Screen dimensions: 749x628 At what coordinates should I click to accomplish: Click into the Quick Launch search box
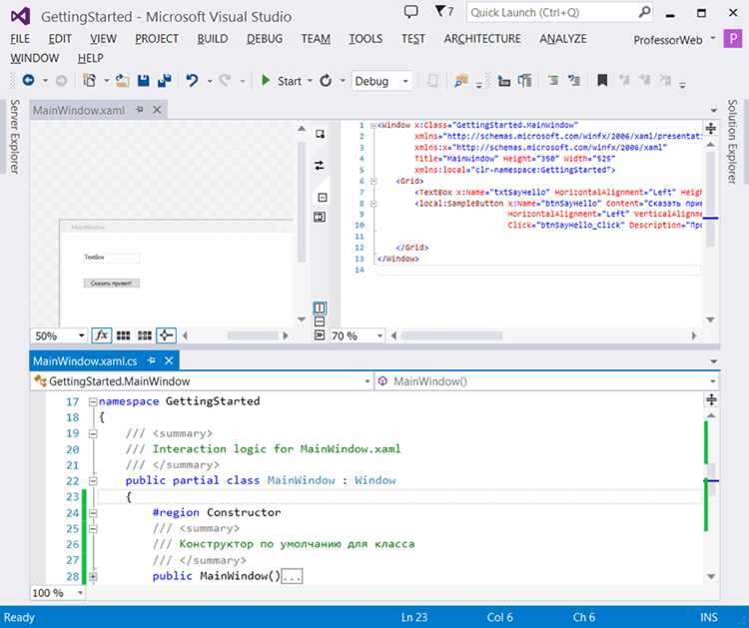coord(559,13)
